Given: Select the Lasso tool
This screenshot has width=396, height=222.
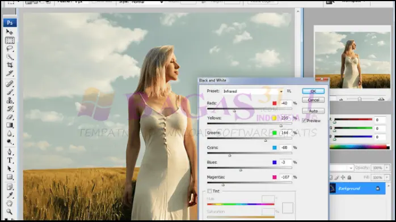Looking at the screenshot, I should click(10, 48).
